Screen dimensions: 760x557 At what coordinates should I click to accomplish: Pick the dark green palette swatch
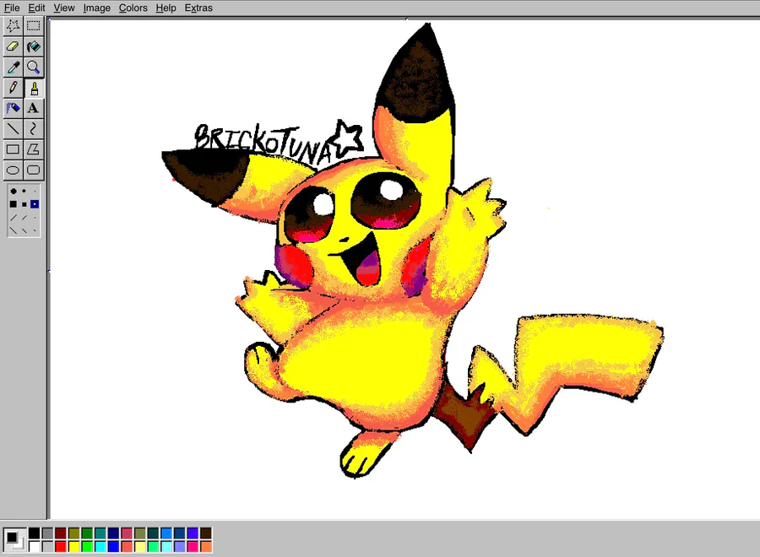tap(87, 533)
